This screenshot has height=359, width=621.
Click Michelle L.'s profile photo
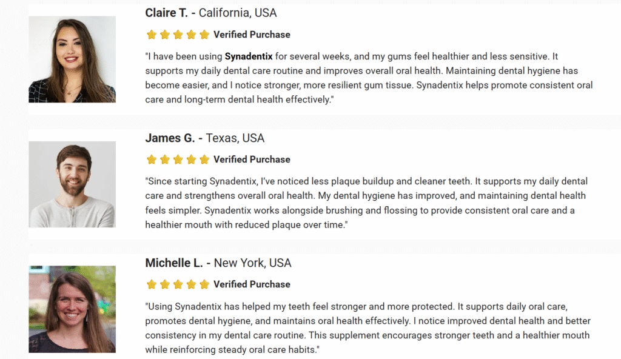point(72,309)
